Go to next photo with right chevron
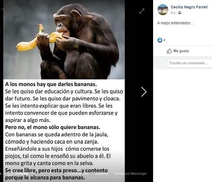This screenshot has height=182, width=212. tap(144, 92)
